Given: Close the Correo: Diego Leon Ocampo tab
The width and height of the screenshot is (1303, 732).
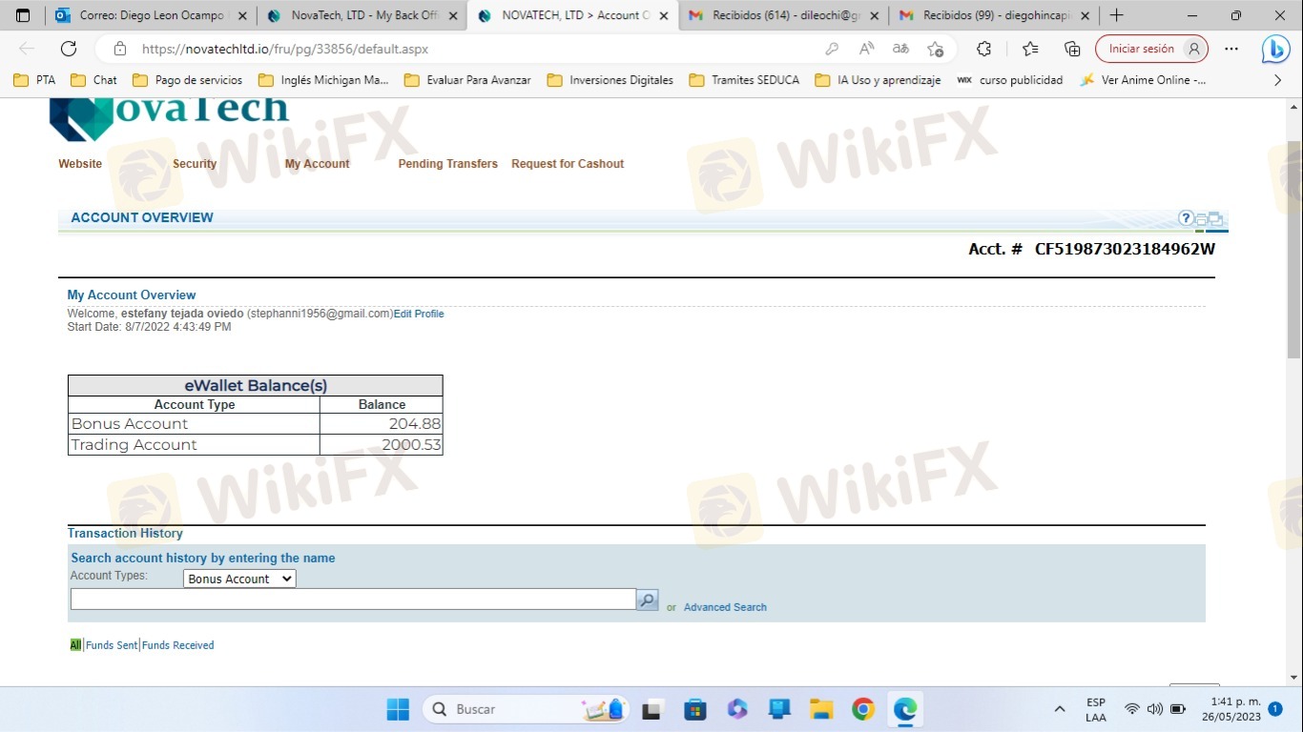Looking at the screenshot, I should coord(242,15).
